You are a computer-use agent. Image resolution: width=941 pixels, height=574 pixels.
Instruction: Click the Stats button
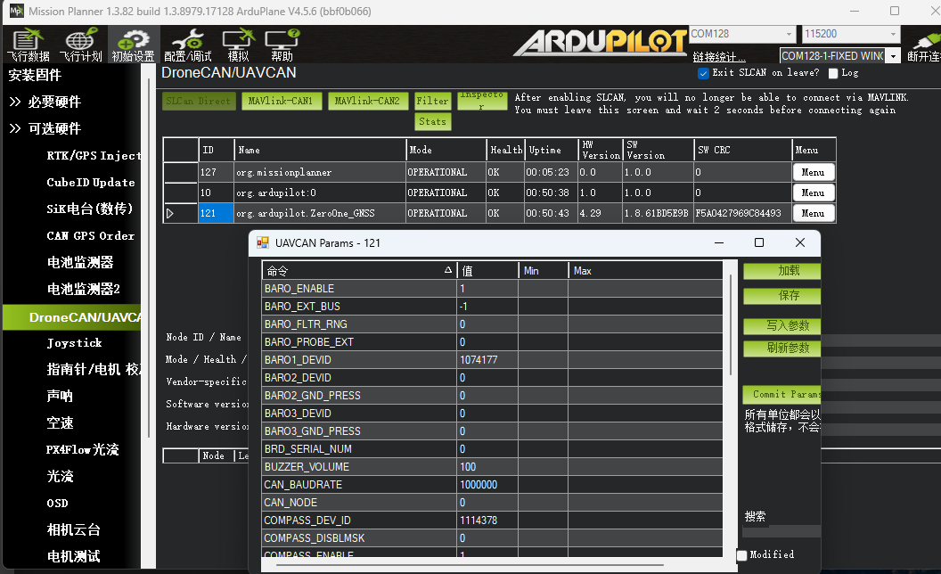[433, 121]
